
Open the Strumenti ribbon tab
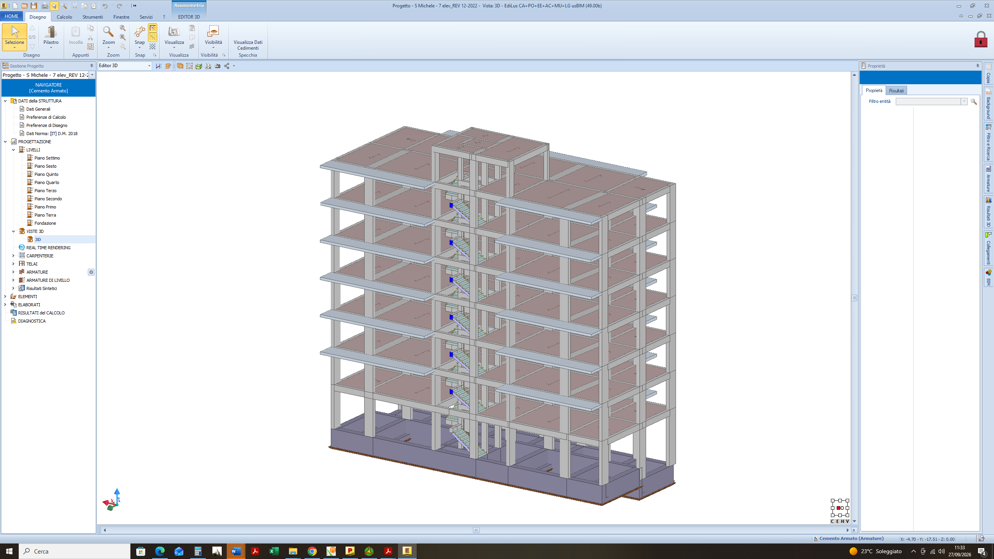[x=92, y=17]
